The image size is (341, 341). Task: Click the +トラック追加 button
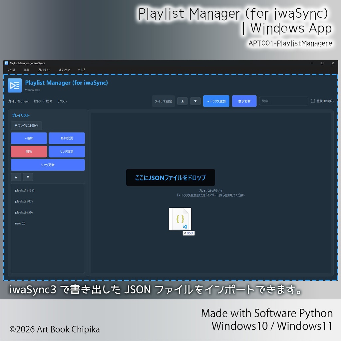tap(216, 101)
